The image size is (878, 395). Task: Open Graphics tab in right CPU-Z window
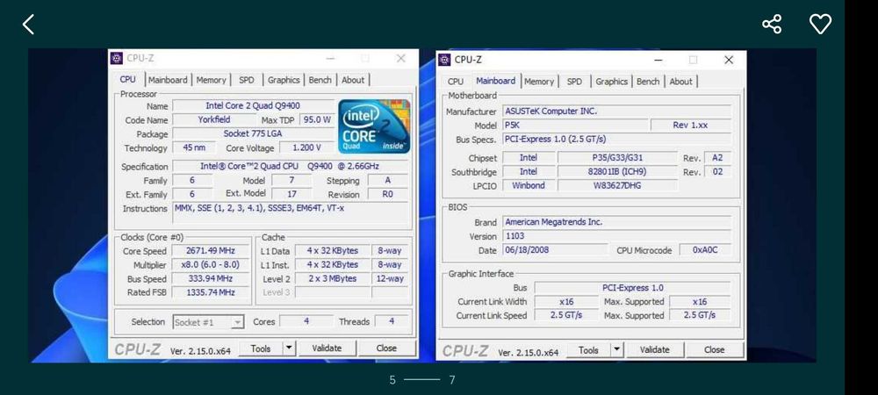point(611,82)
